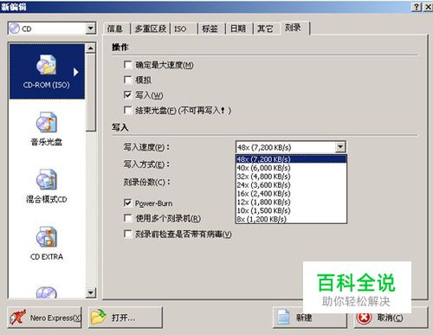Click the compilation list scrollbar thumb
Image resolution: width=433 pixels, height=335 pixels.
tap(91, 92)
